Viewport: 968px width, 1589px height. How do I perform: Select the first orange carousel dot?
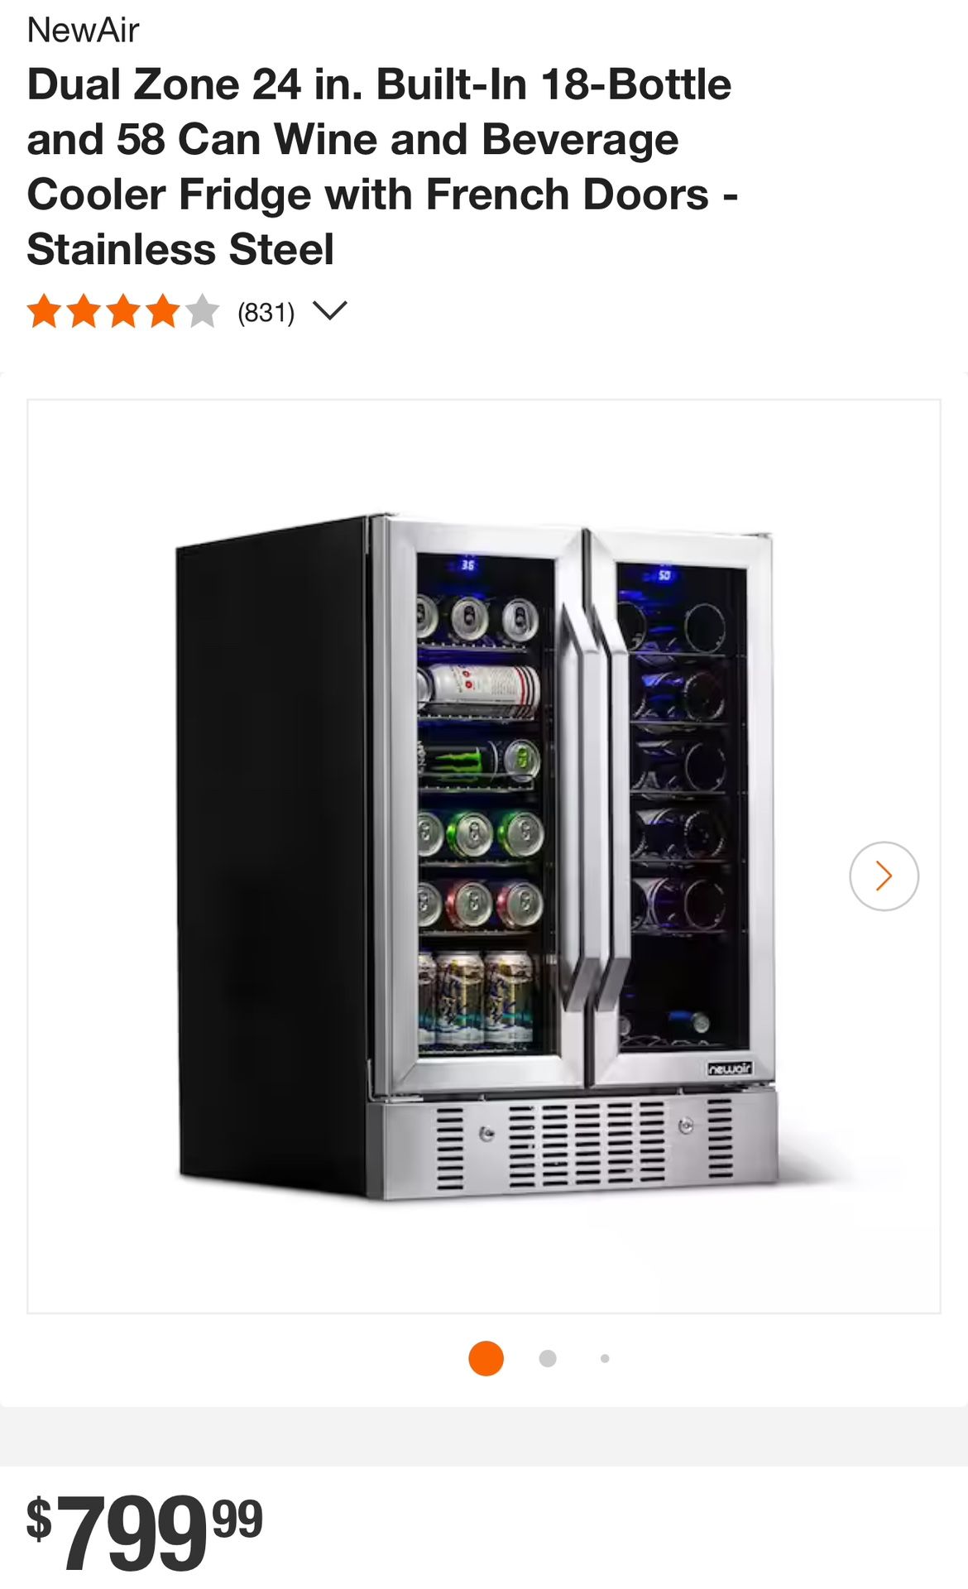tap(486, 1358)
